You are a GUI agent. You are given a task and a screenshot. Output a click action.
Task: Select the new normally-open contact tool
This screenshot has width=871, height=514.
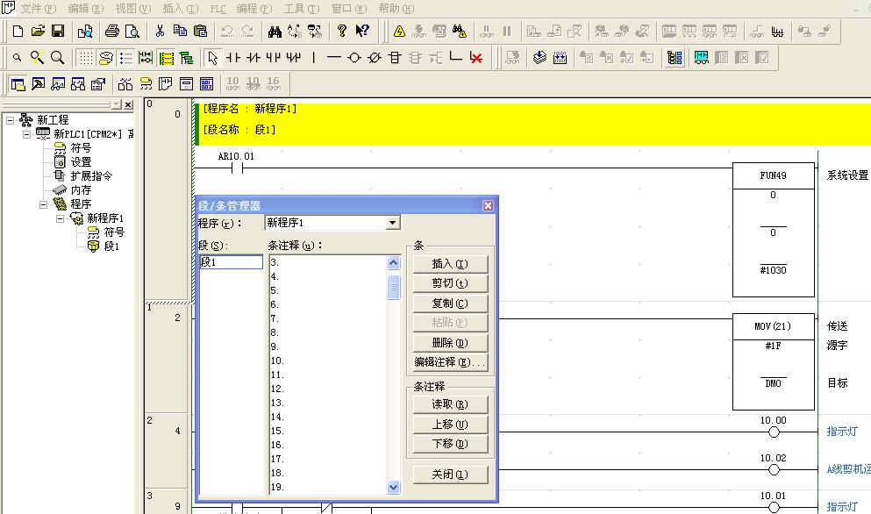click(233, 58)
